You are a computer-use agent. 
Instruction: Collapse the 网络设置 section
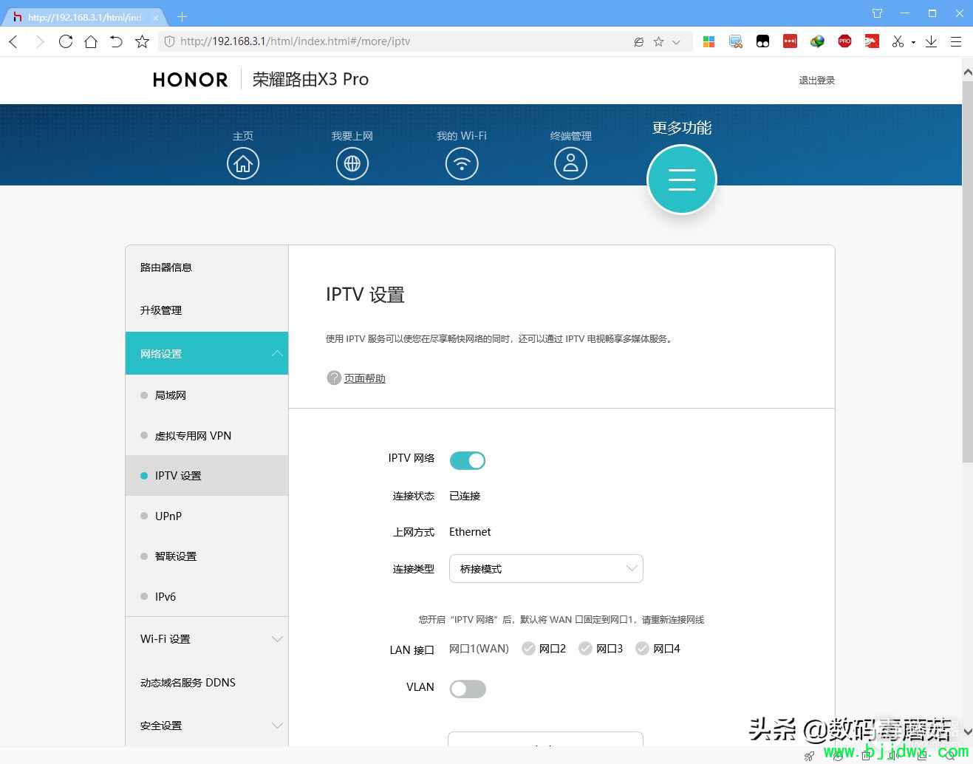tap(207, 353)
